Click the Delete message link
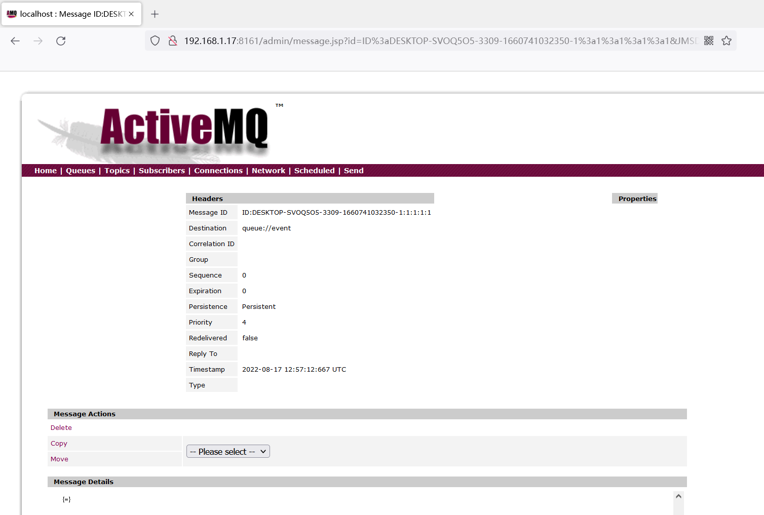 (61, 428)
